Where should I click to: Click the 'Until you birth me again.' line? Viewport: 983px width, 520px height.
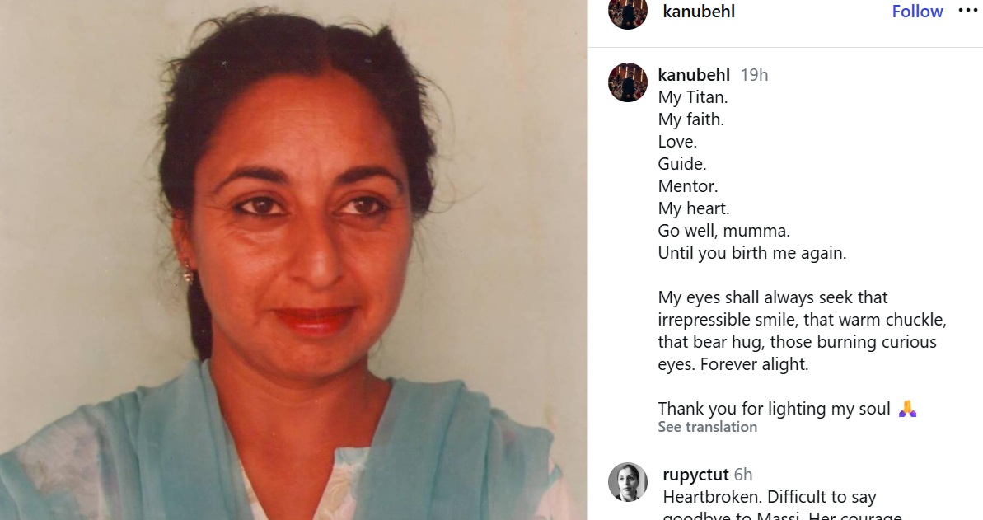(x=751, y=254)
